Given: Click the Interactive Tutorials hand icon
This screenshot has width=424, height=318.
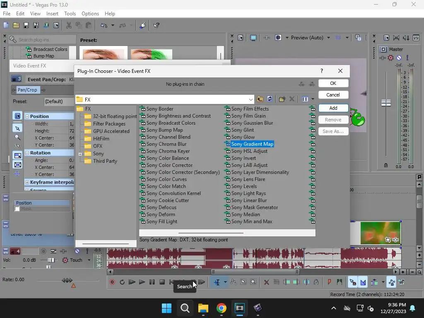Looking at the screenshot, I should click(143, 25).
